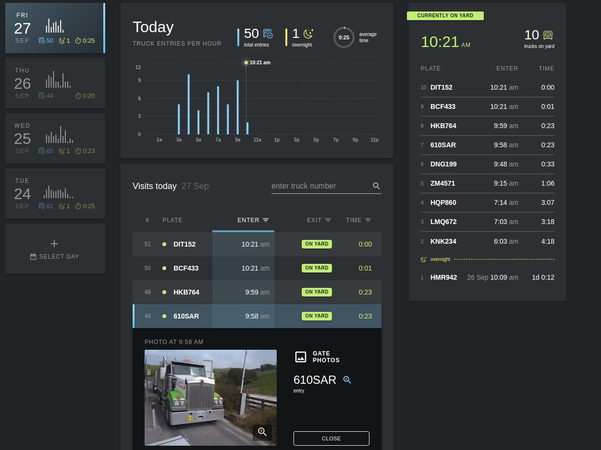
Task: Select the DIT152 row in Visits today
Action: click(x=257, y=244)
